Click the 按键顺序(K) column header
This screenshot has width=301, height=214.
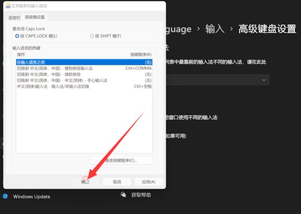141,55
